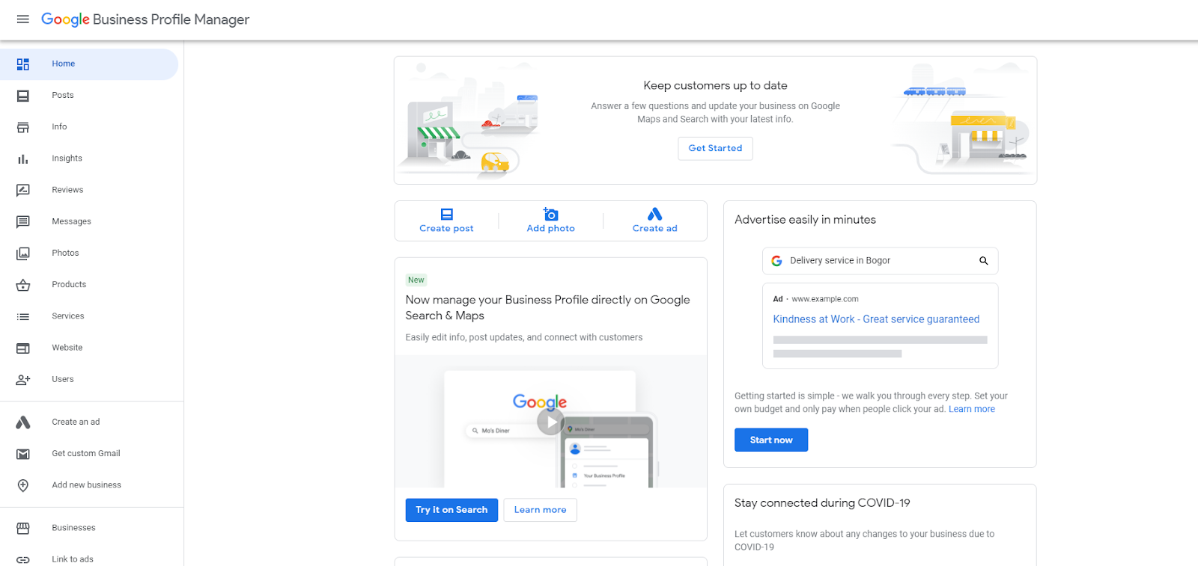The height and width of the screenshot is (566, 1198).
Task: Click the Add photo camera icon
Action: point(551,214)
